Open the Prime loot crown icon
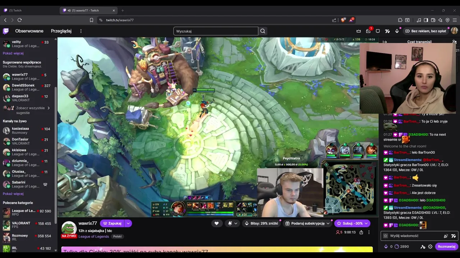The width and height of the screenshot is (460, 258). point(359,31)
